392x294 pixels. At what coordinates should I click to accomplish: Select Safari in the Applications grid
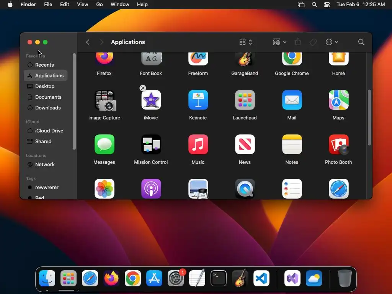(338, 189)
